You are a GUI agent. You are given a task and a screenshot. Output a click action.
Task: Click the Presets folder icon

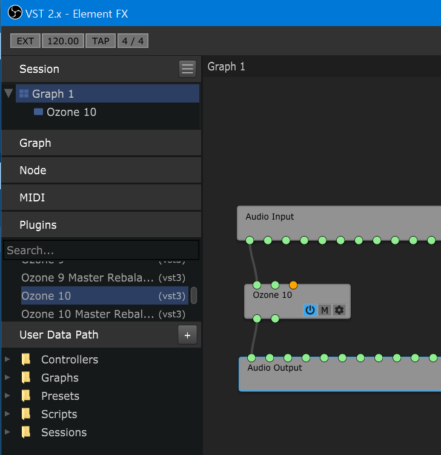coord(26,396)
